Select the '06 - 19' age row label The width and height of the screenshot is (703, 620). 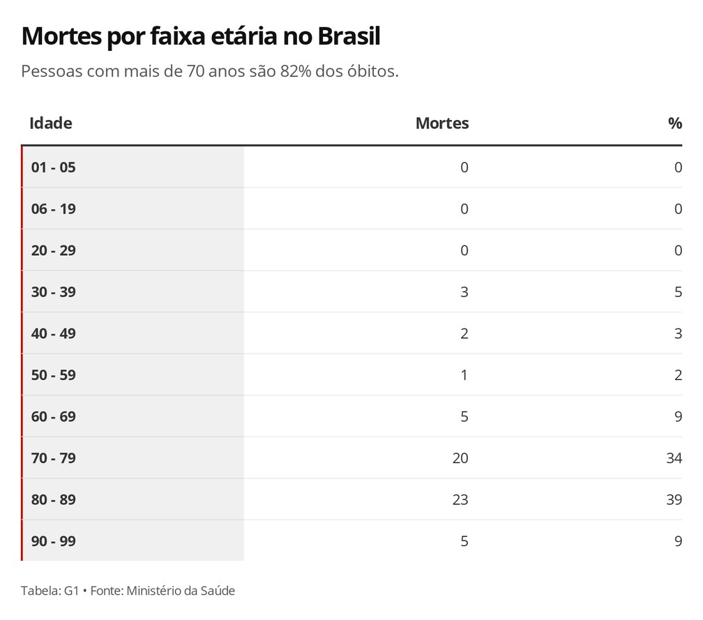coord(53,209)
